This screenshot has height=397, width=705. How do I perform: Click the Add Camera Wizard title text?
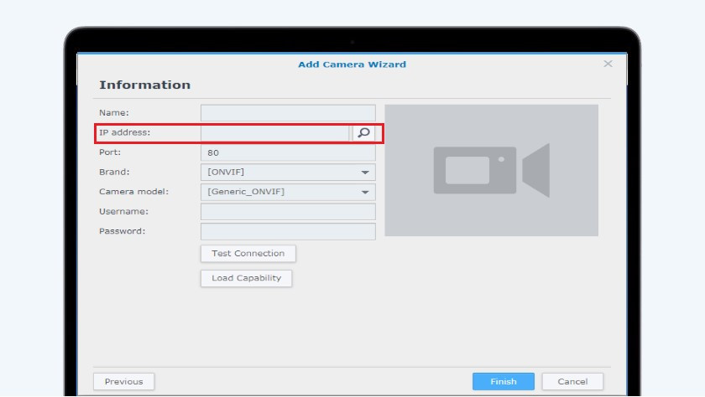point(352,64)
